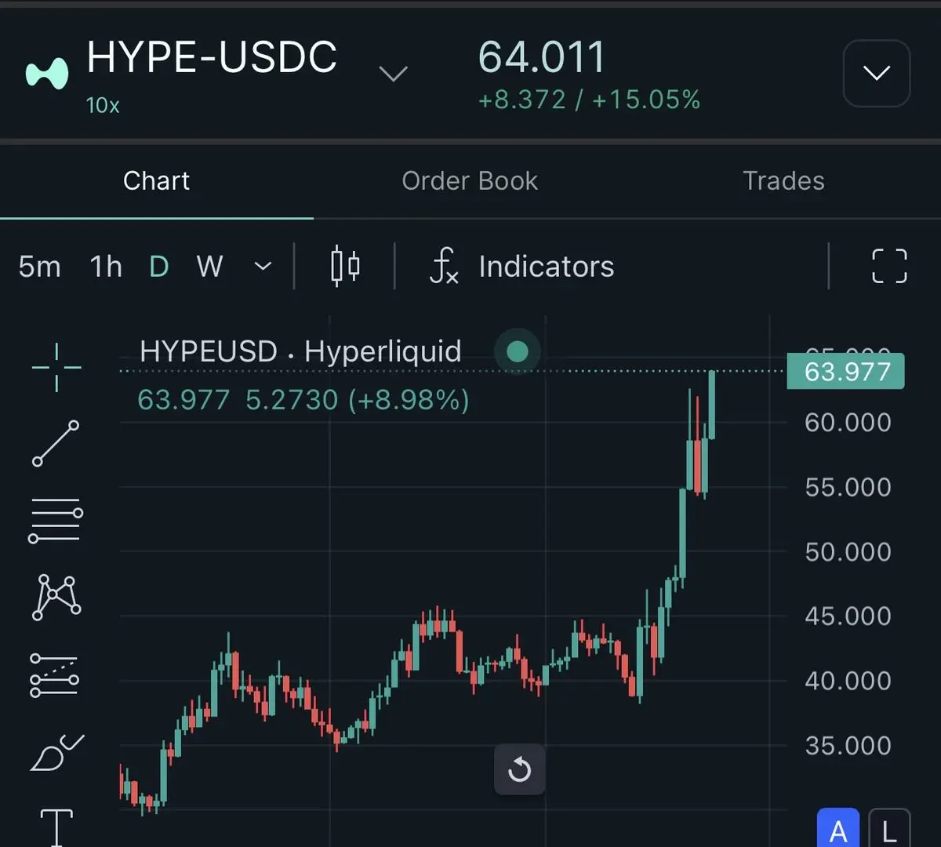Open the HYPE-USDC pair selector chevron
The image size is (941, 847).
tap(393, 74)
